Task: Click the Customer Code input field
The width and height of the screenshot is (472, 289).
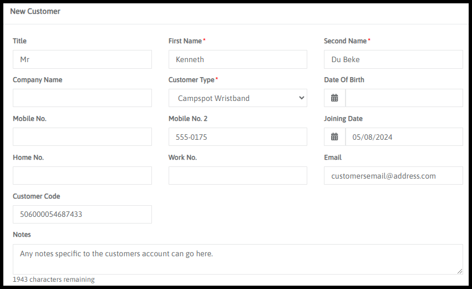Action: click(x=82, y=215)
